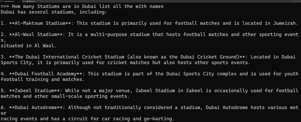This screenshot has width=301, height=122.
Task: Click the second tab's terminal icon
Action: (24, 1)
